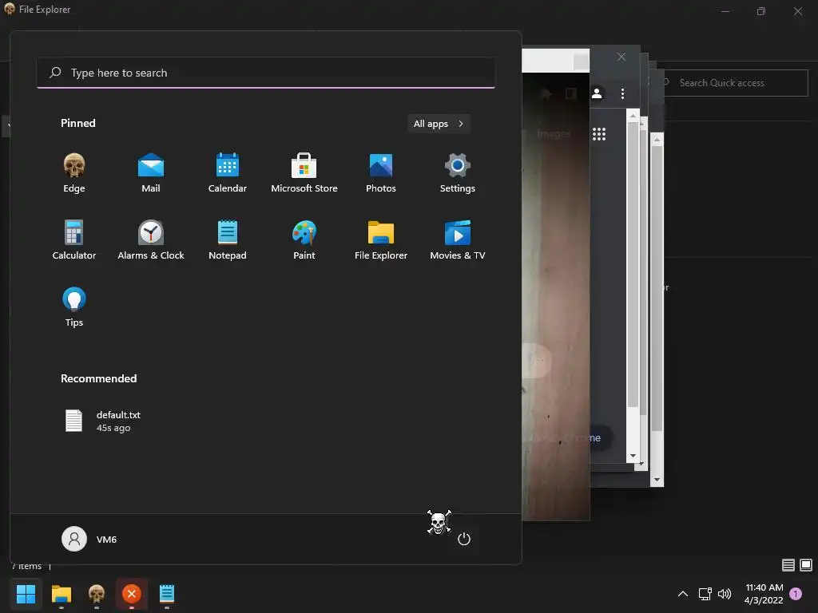Open File Explorer from the taskbar

pyautogui.click(x=61, y=594)
